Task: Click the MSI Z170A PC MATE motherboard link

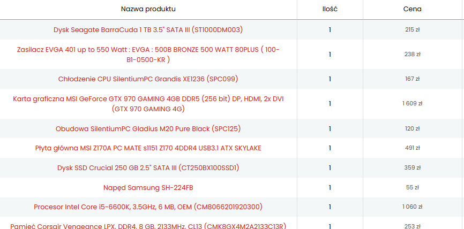Action: coord(148,148)
